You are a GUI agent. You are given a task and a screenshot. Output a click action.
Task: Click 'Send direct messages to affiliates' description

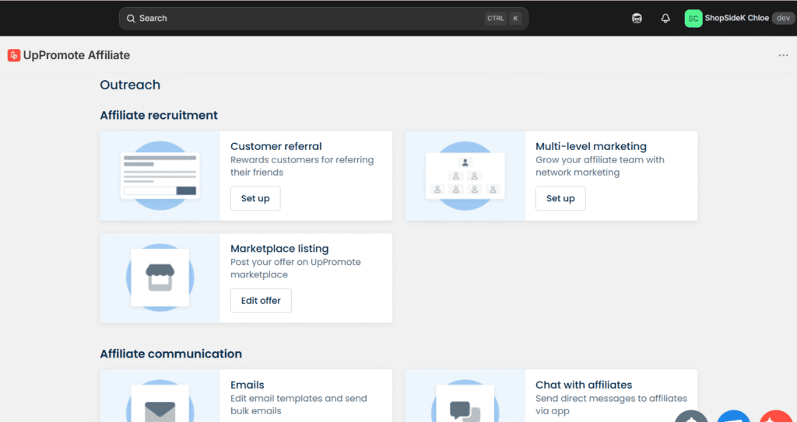[x=612, y=405]
